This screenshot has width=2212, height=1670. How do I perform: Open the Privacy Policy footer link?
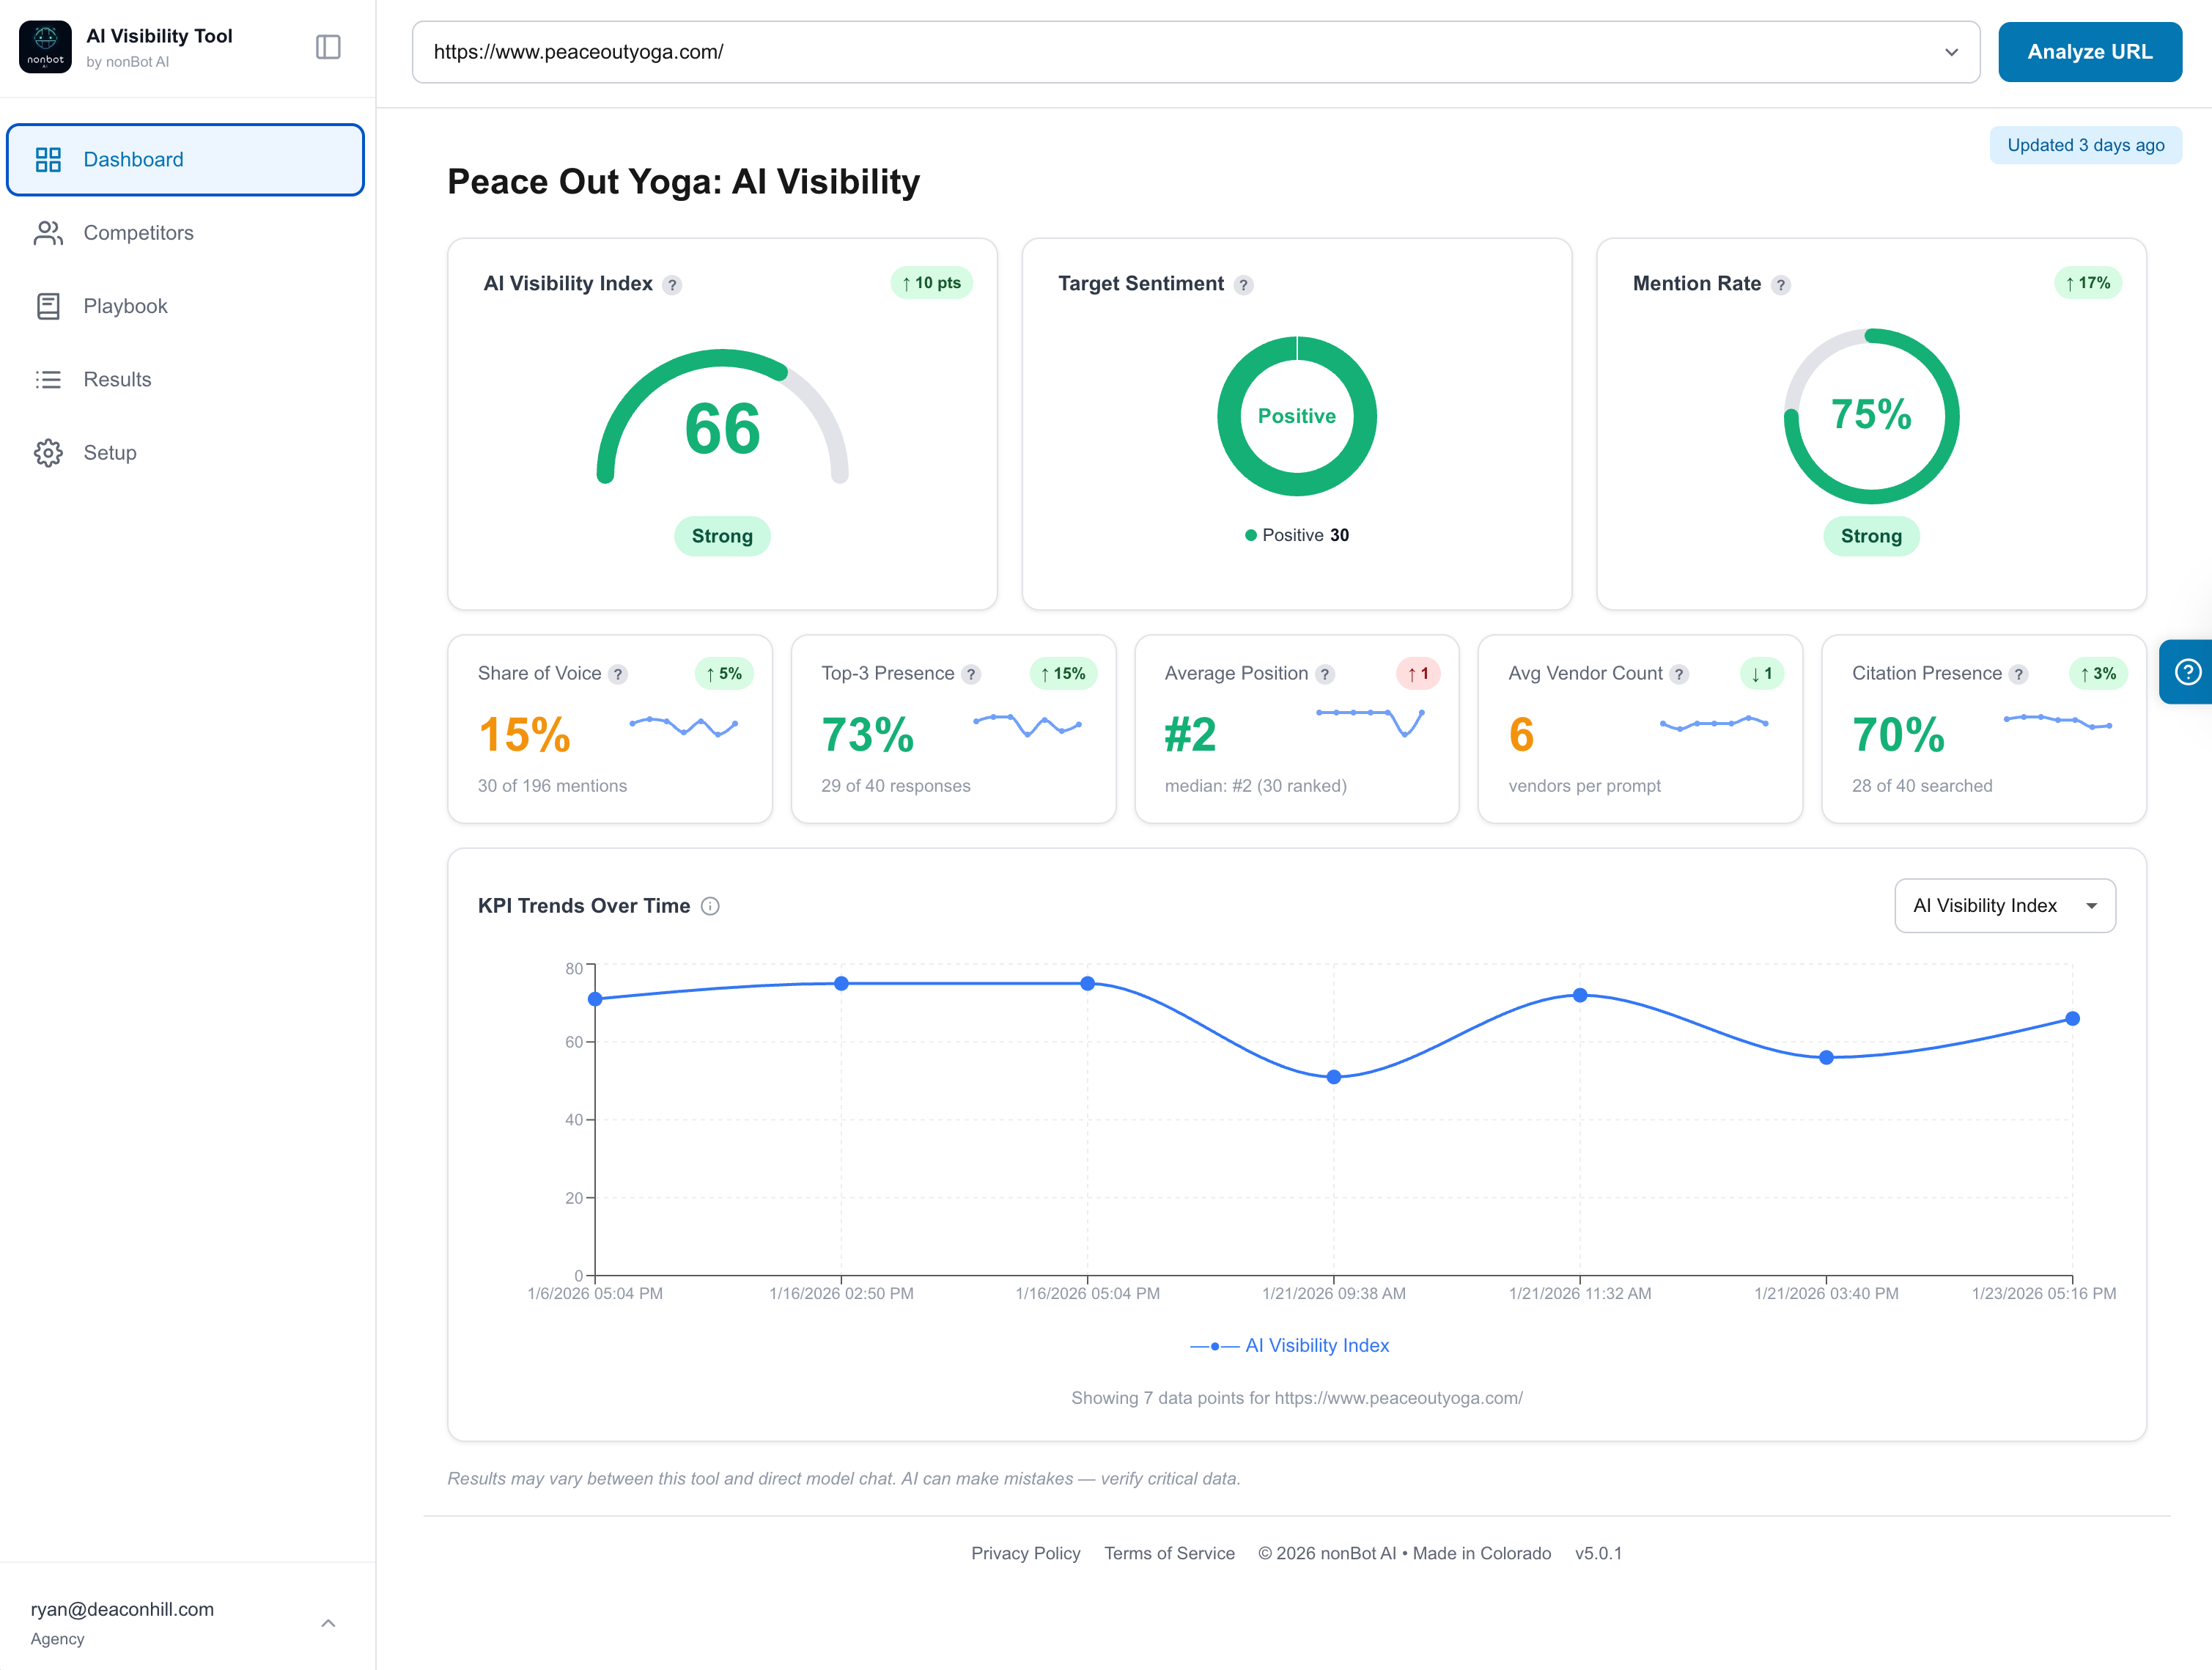click(x=1025, y=1553)
